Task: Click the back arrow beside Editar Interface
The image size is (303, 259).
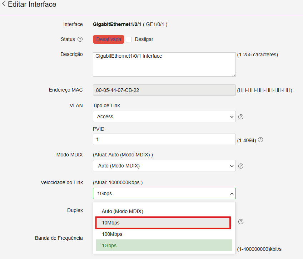Action: [4, 5]
